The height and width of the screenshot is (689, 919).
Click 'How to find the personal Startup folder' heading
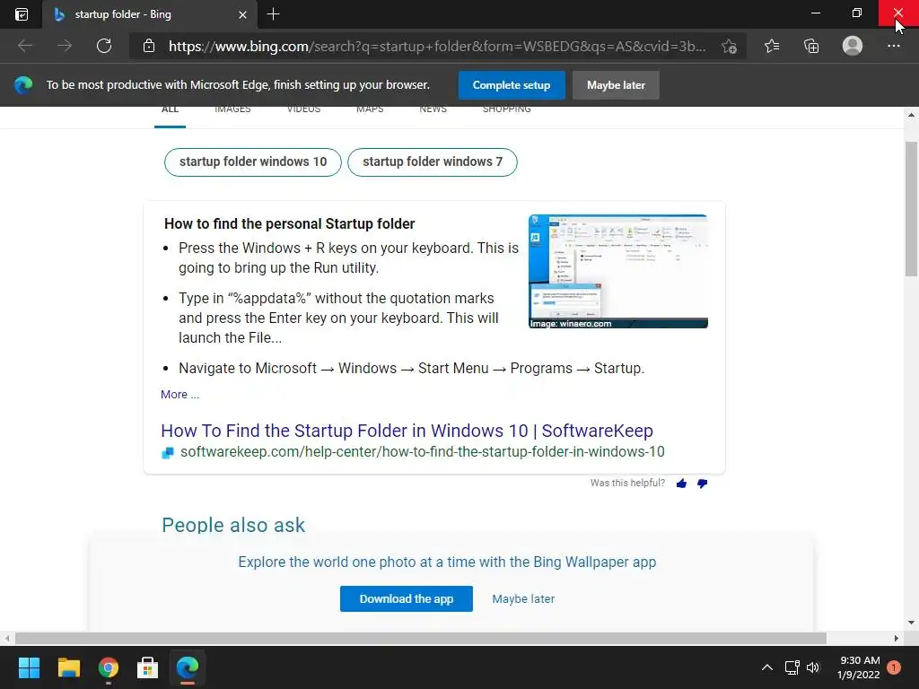click(x=290, y=223)
